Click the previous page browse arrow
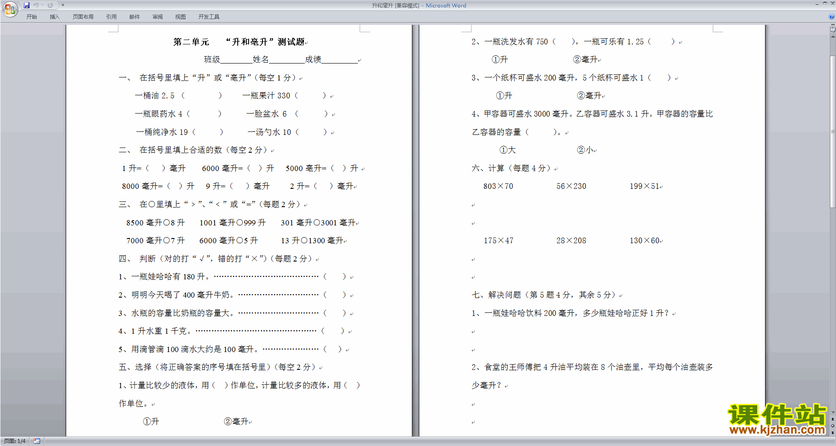 pyautogui.click(x=833, y=419)
